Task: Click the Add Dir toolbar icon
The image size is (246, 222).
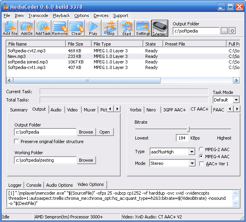Action: [27, 28]
